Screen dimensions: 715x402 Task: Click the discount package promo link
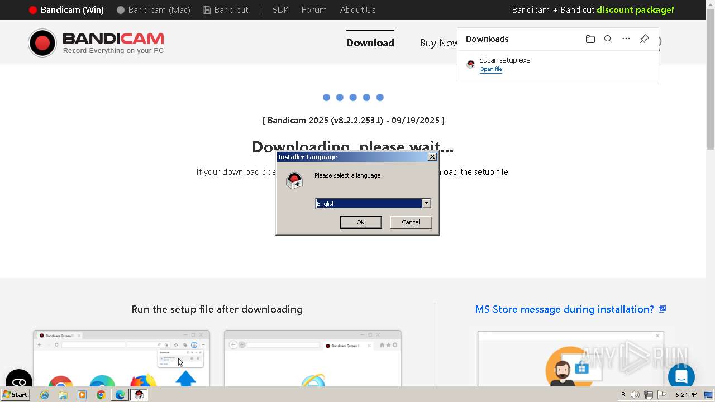pos(593,10)
